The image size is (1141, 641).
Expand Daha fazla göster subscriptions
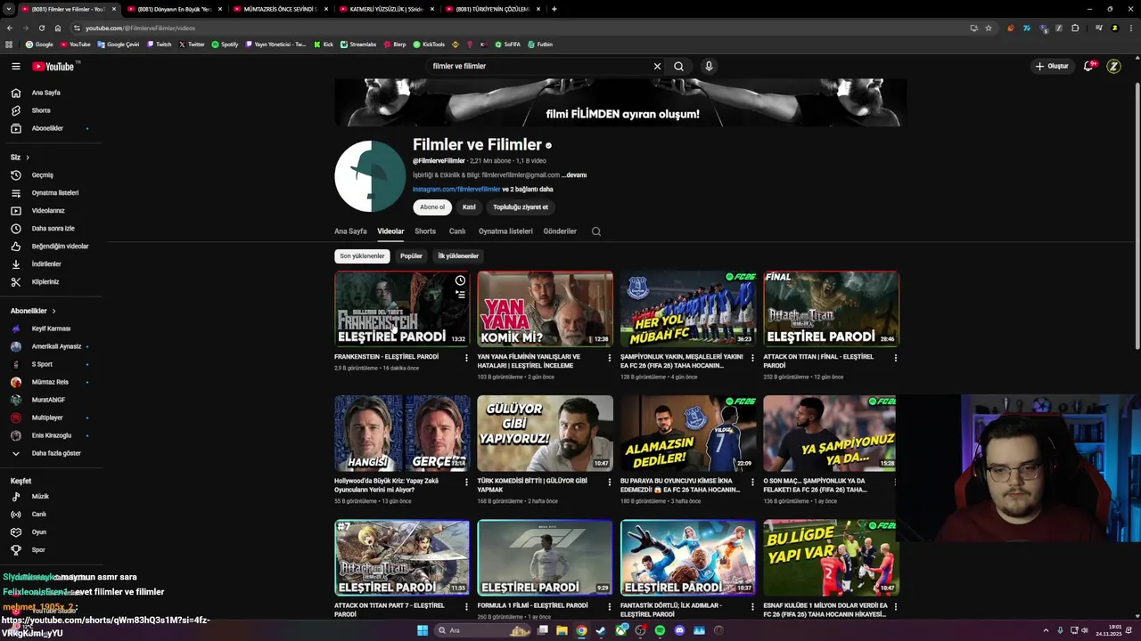[x=56, y=453]
